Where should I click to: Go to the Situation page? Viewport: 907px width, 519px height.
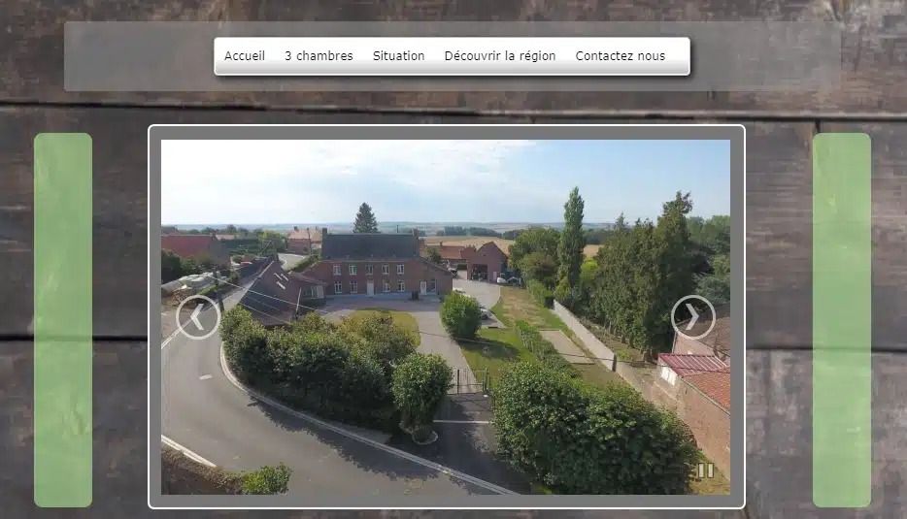398,56
